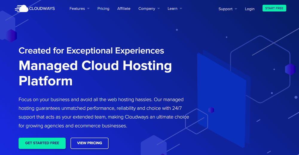Open the Learn menu

click(x=173, y=9)
